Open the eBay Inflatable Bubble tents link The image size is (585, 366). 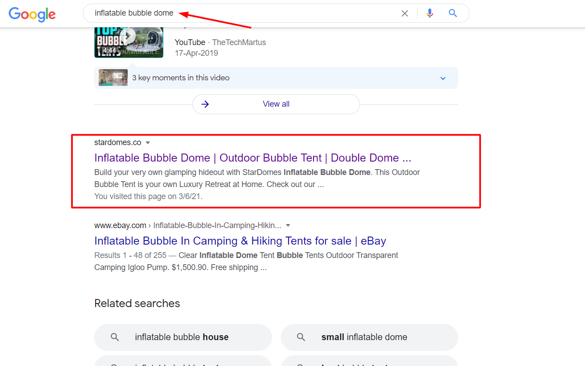[240, 241]
